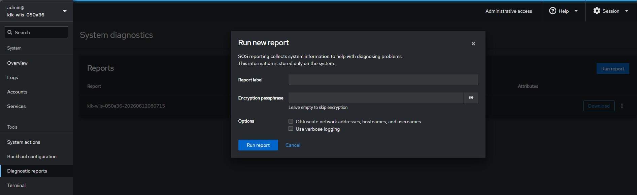The width and height of the screenshot is (637, 195).
Task: Open Accounts in the sidebar
Action: pyautogui.click(x=36, y=92)
